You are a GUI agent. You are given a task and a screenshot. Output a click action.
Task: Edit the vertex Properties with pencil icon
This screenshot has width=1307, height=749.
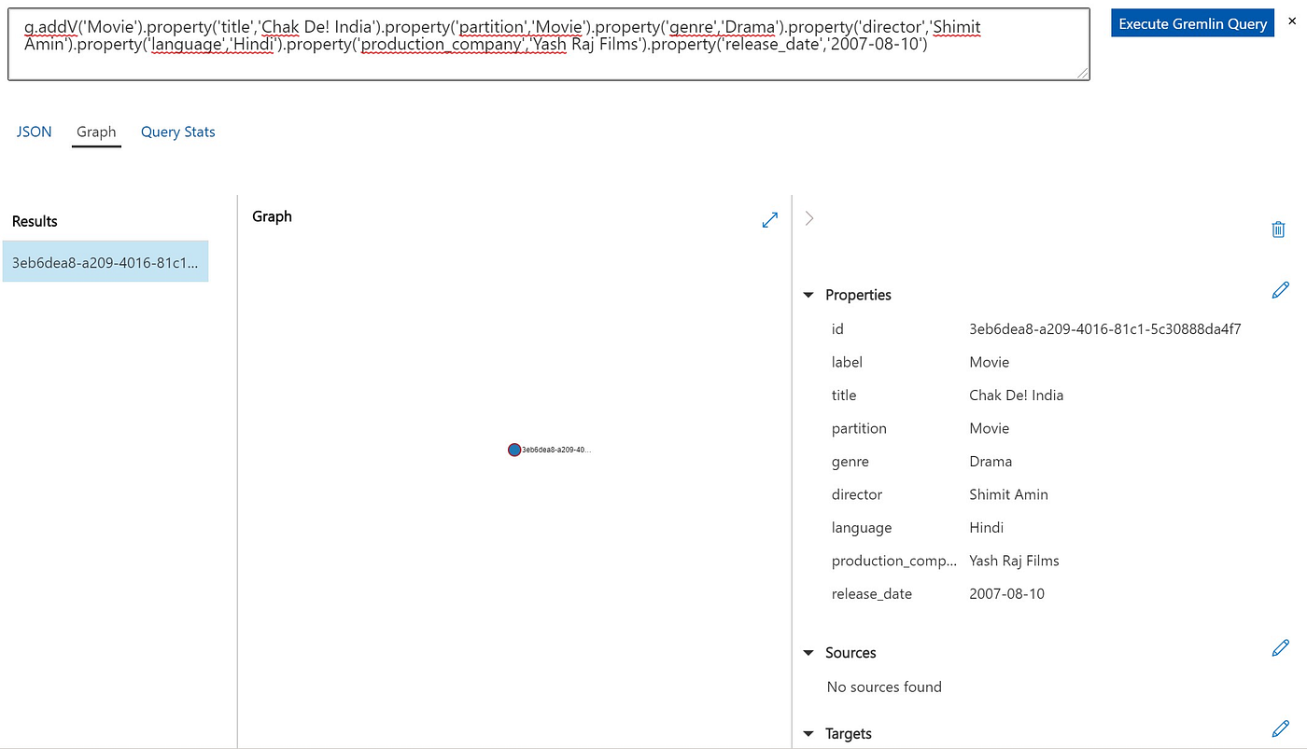(1280, 290)
